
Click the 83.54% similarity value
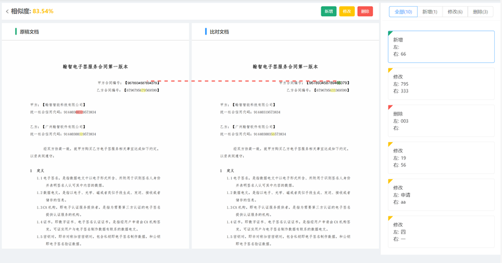tap(43, 11)
